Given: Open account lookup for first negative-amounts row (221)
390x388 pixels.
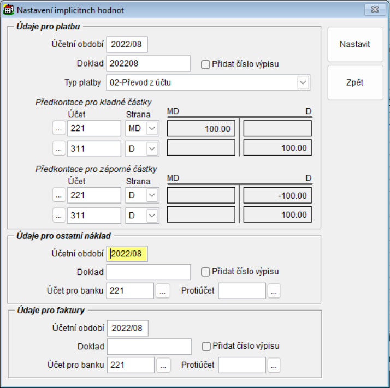Looking at the screenshot, I should click(59, 195).
